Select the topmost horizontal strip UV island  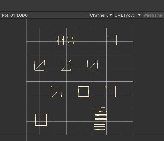pyautogui.click(x=101, y=108)
